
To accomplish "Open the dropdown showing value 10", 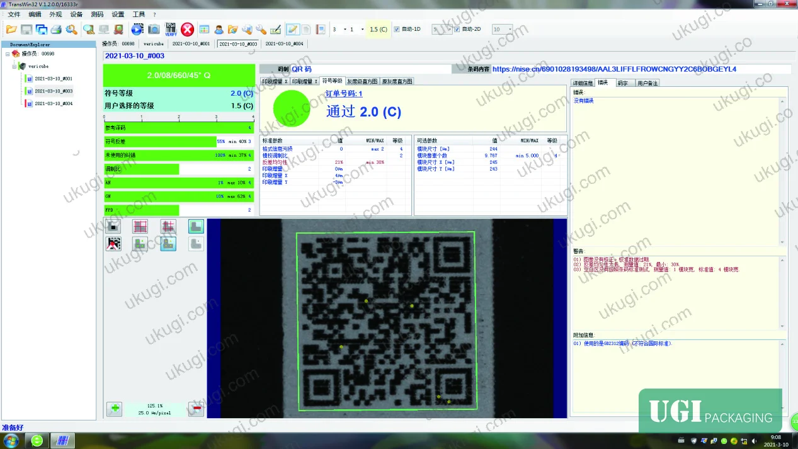I will (502, 29).
